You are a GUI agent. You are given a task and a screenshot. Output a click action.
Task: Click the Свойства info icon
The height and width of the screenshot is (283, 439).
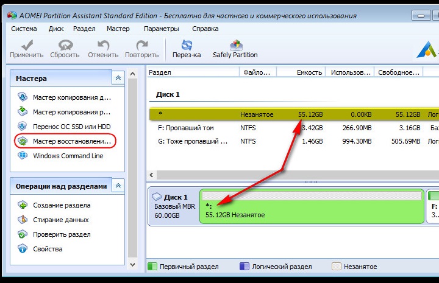pyautogui.click(x=23, y=249)
